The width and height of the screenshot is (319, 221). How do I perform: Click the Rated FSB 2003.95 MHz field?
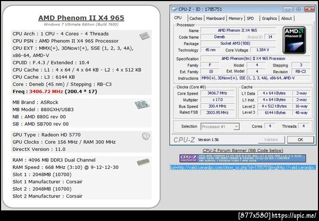pos(217,113)
